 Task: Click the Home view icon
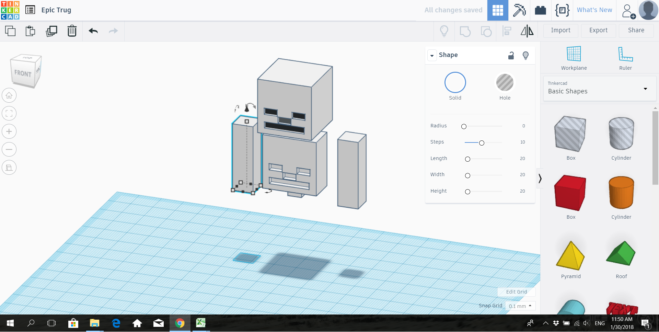click(x=9, y=95)
